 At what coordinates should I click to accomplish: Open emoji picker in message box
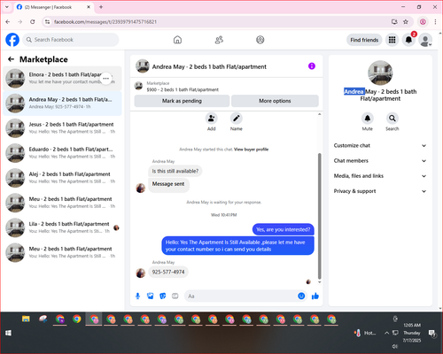click(x=301, y=296)
